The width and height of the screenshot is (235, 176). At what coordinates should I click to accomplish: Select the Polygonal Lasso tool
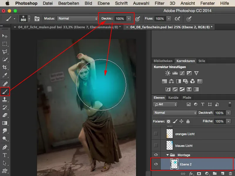[x=5, y=52]
